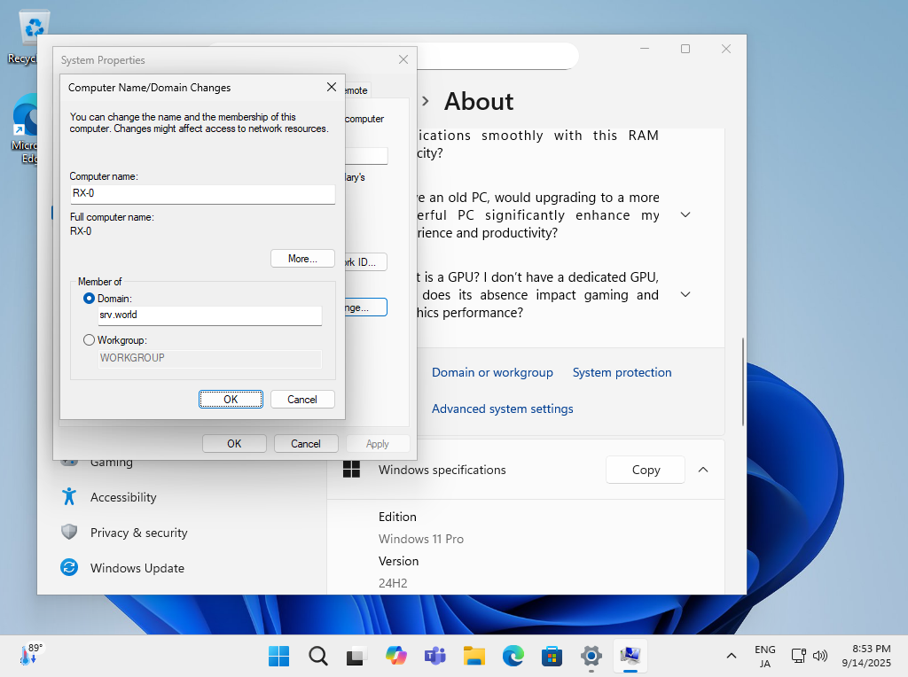Expand the GPU question chevron
The image size is (908, 677).
685,294
